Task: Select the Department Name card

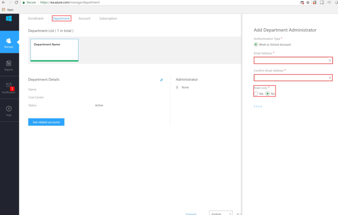Action: click(x=54, y=49)
